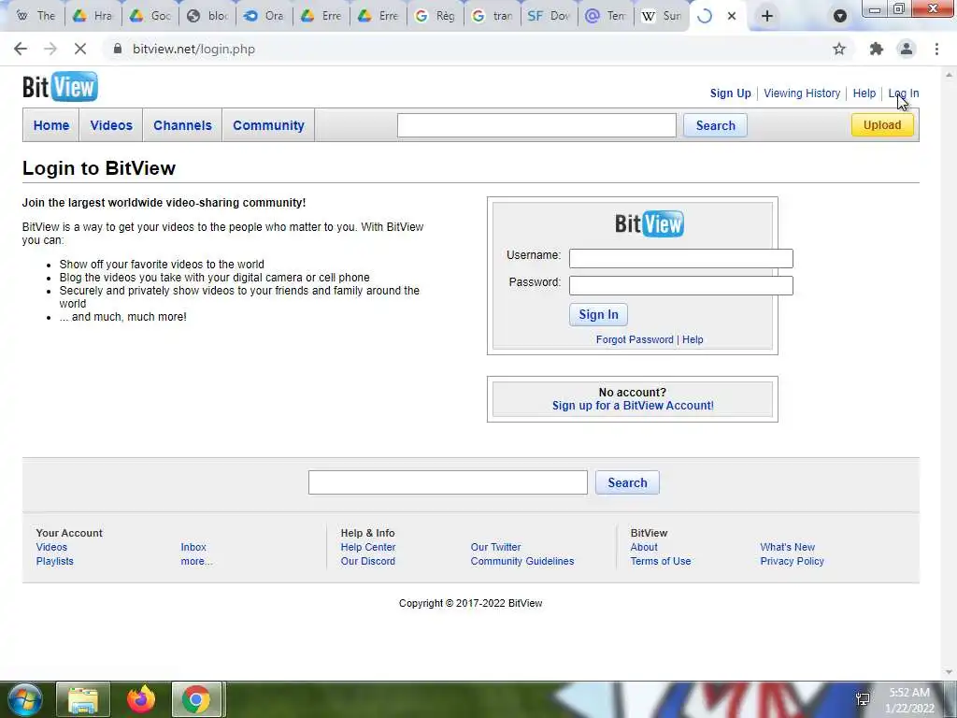Open the Chrome extensions puzzle icon
The width and height of the screenshot is (957, 718).
coord(877,49)
